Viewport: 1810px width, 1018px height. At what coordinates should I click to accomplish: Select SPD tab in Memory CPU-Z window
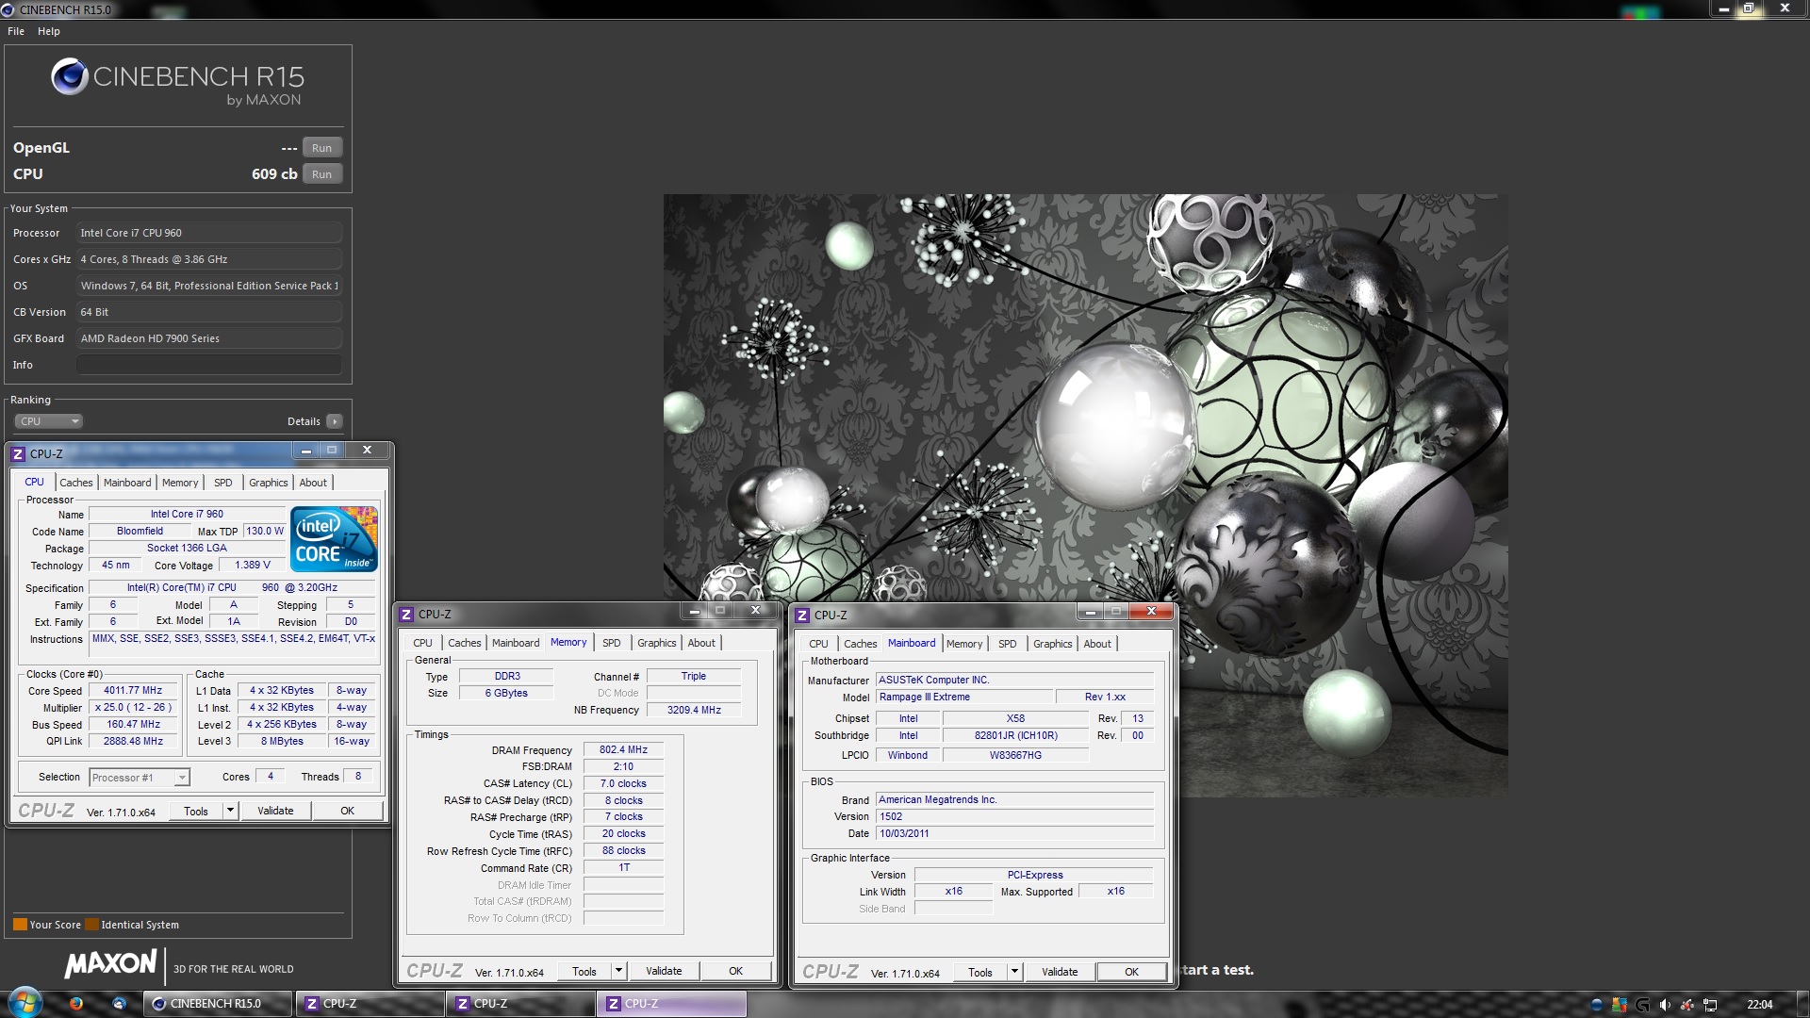[x=612, y=643]
